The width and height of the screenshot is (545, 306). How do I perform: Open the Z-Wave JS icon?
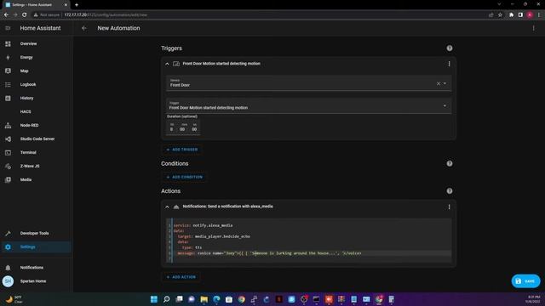(8, 167)
